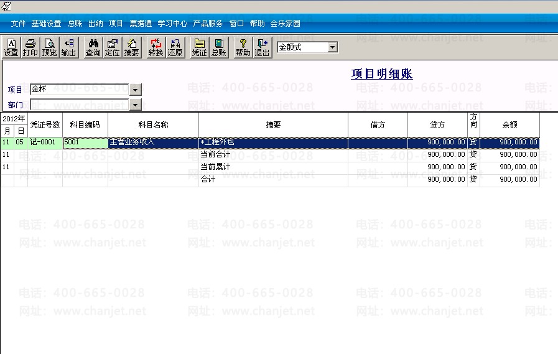Expand the 项目 dropdown arrow showing 金杯
This screenshot has height=354, width=558.
[x=135, y=90]
